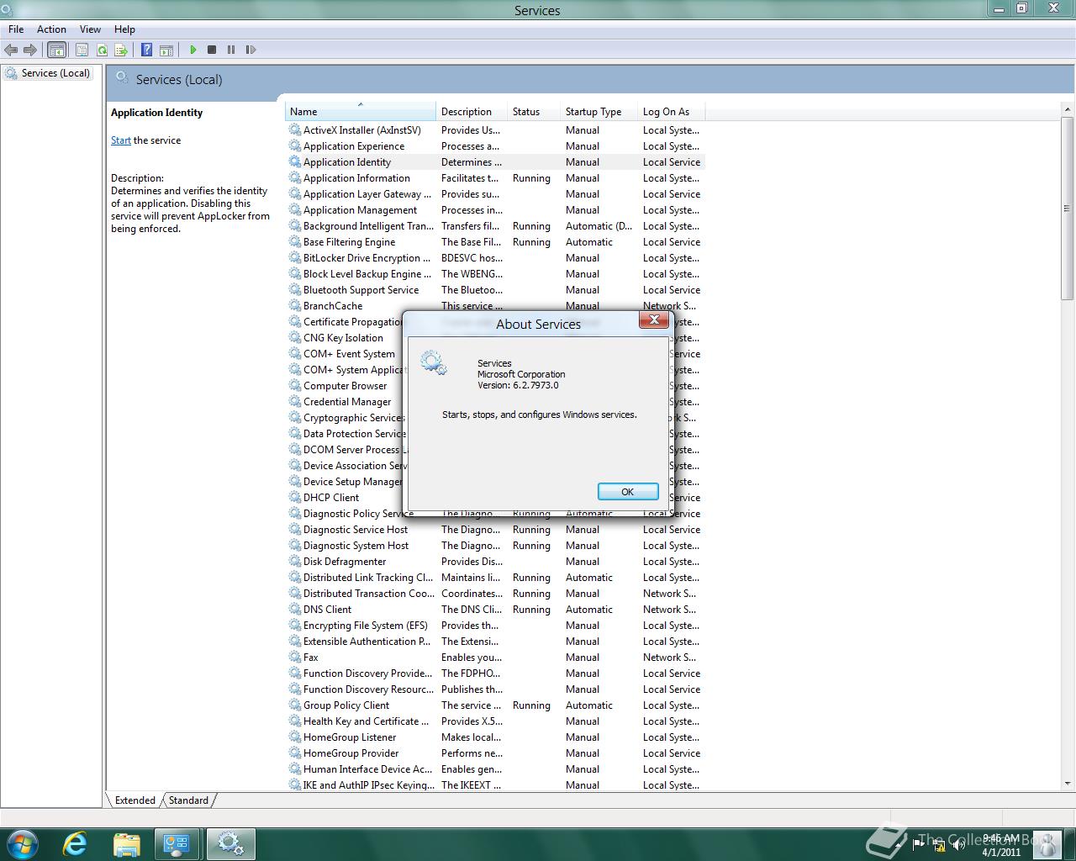Click the gear icon beside Fax service
Screen dimensions: 1076x861
click(x=294, y=657)
